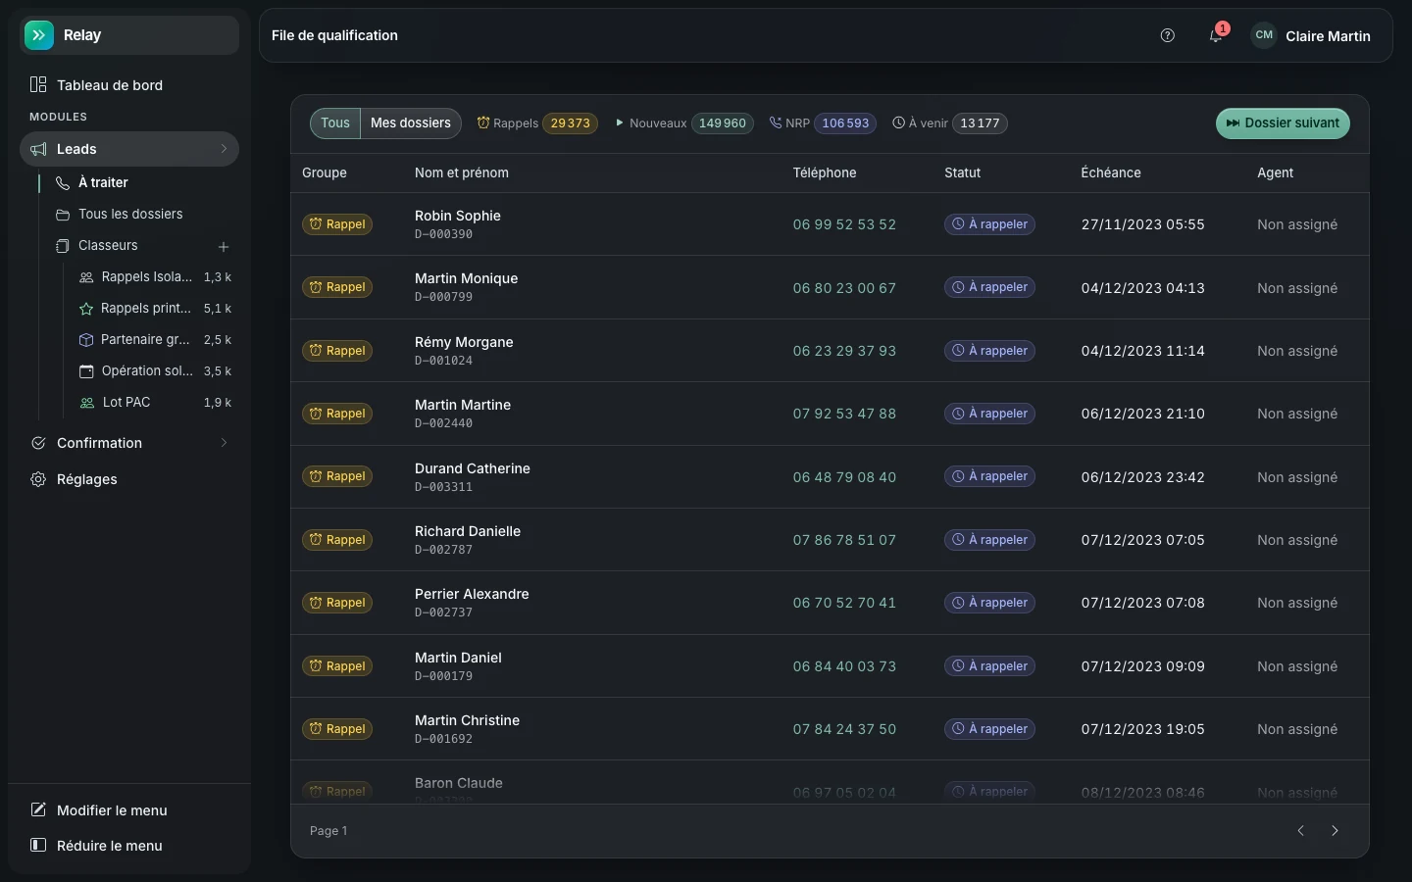This screenshot has height=882, width=1412.
Task: Click the star icon for Rappels print
Action: click(86, 309)
